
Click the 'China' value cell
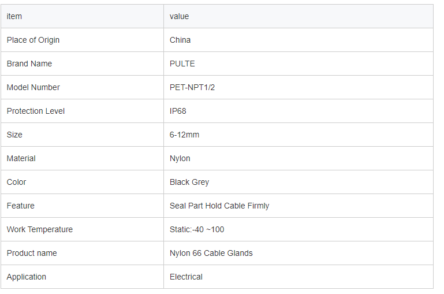tap(299, 40)
